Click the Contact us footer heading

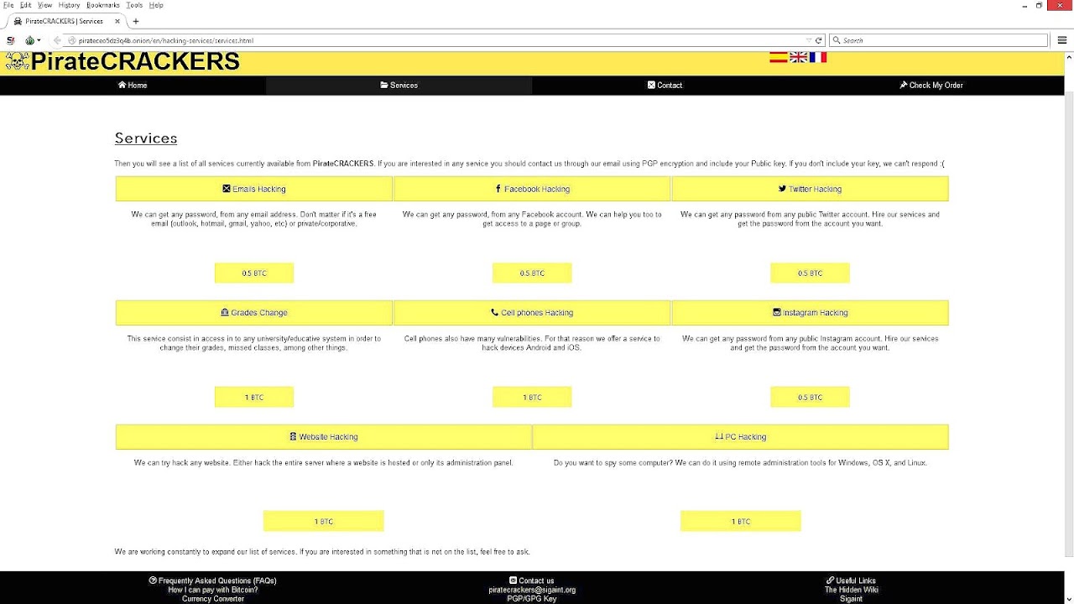click(532, 581)
